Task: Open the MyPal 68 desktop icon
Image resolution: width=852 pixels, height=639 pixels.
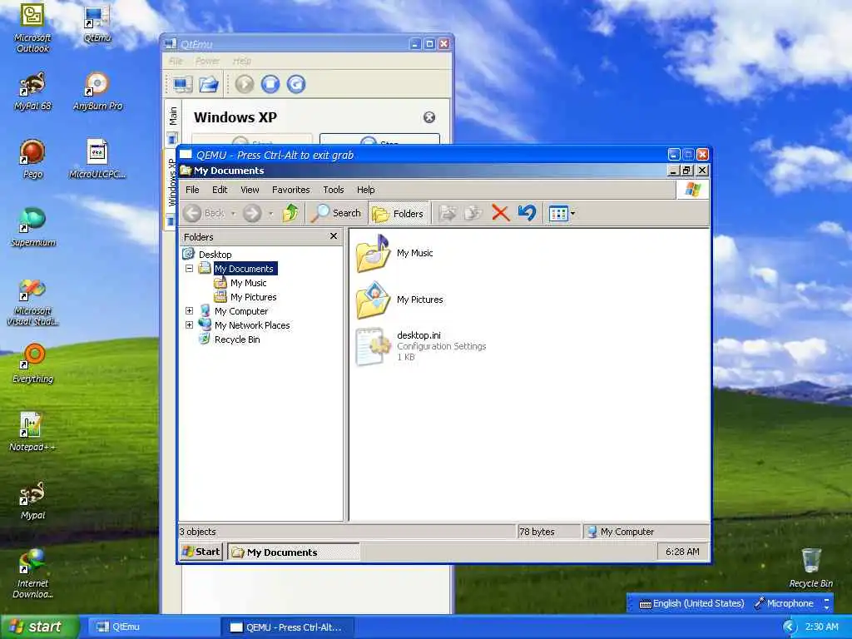Action: pos(32,92)
